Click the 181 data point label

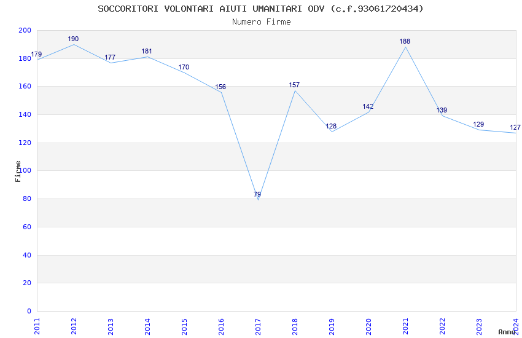[x=147, y=51]
